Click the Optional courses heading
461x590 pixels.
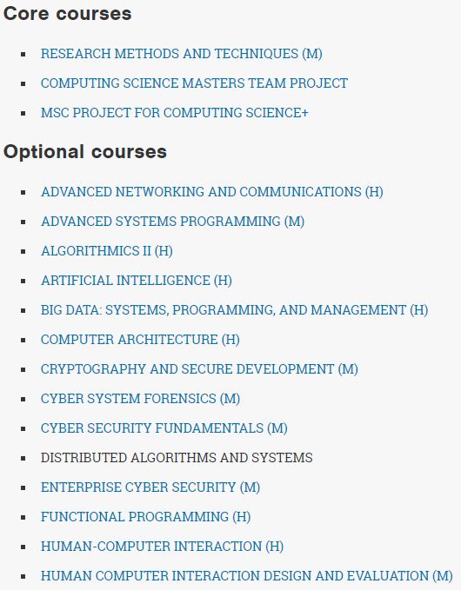[84, 152]
